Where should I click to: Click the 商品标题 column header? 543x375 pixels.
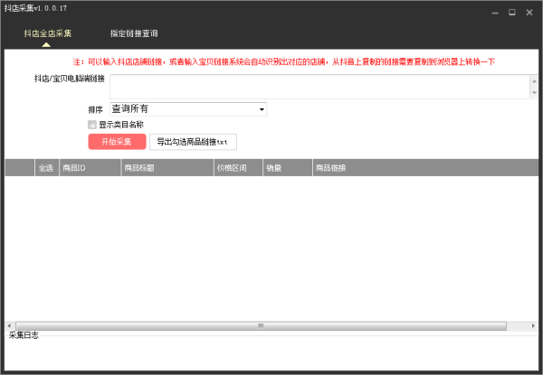pos(166,167)
